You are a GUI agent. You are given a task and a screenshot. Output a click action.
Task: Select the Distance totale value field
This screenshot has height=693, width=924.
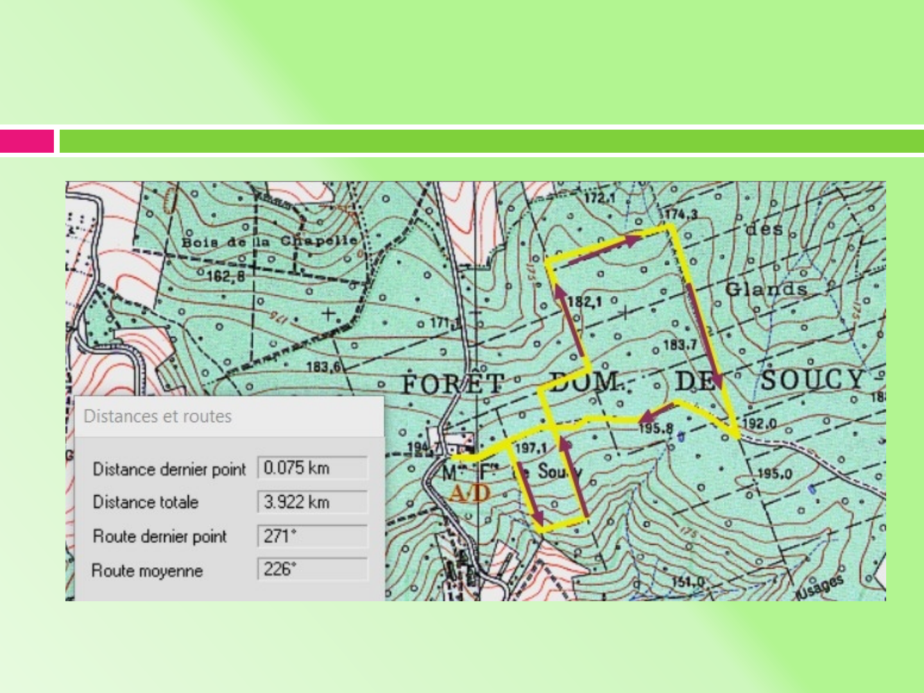312,502
